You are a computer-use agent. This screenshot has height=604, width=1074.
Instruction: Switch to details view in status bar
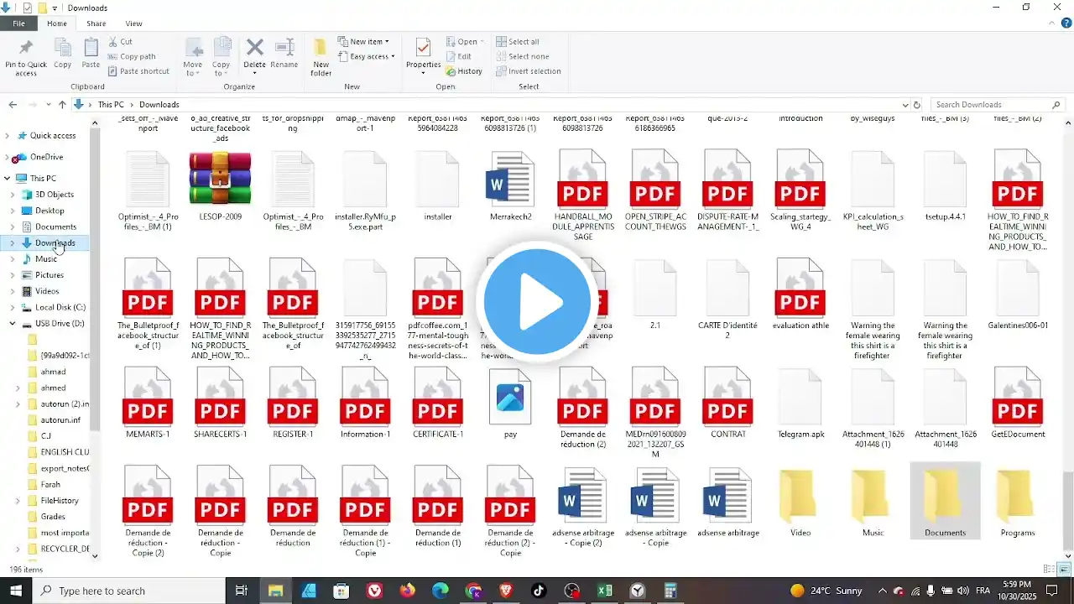(x=1049, y=570)
